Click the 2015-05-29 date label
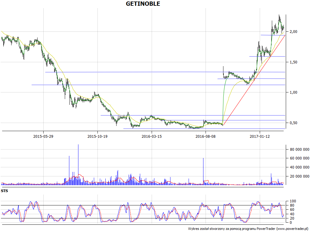The width and height of the screenshot is (310, 232). [x=43, y=137]
